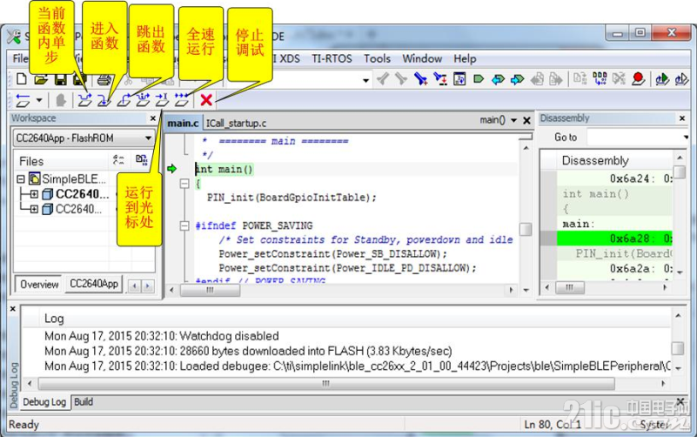Open the toolbar search combo dropdown
The height and width of the screenshot is (437, 697).
(x=365, y=80)
